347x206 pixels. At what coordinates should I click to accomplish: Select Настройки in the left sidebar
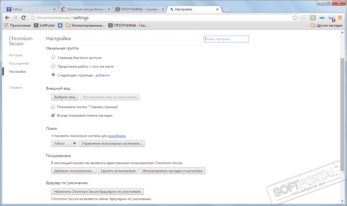pos(18,72)
